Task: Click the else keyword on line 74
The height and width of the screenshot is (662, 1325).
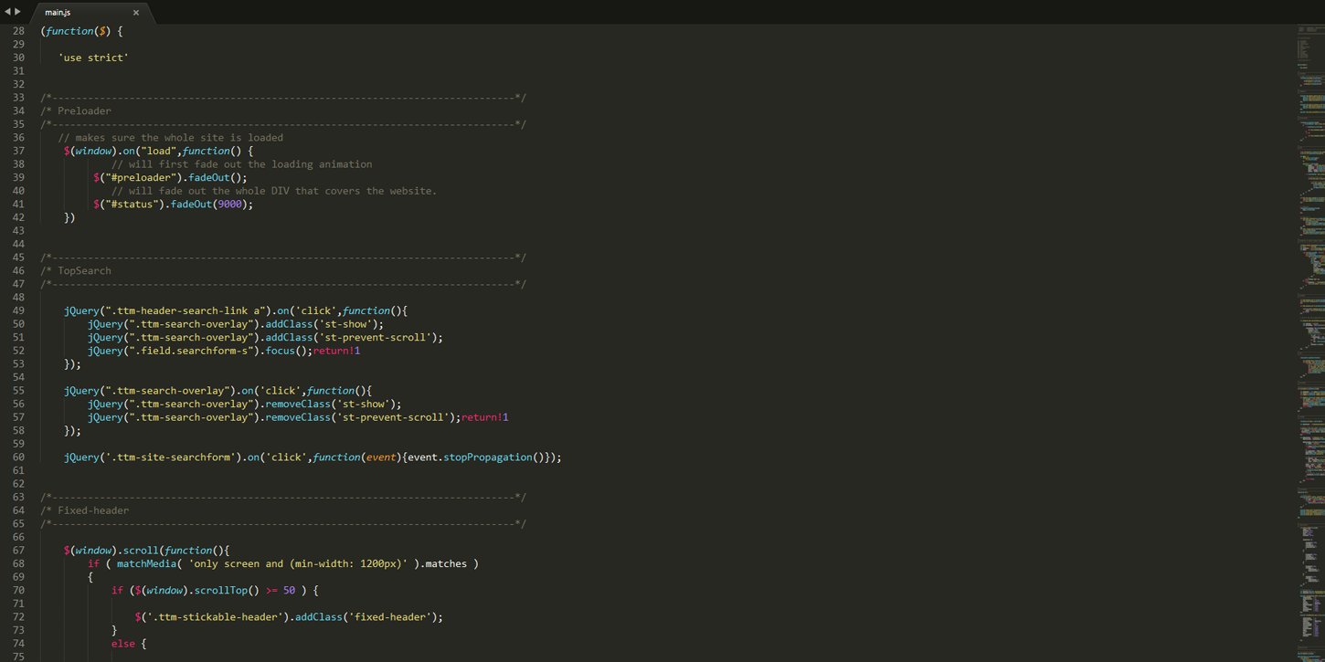Action: click(122, 644)
